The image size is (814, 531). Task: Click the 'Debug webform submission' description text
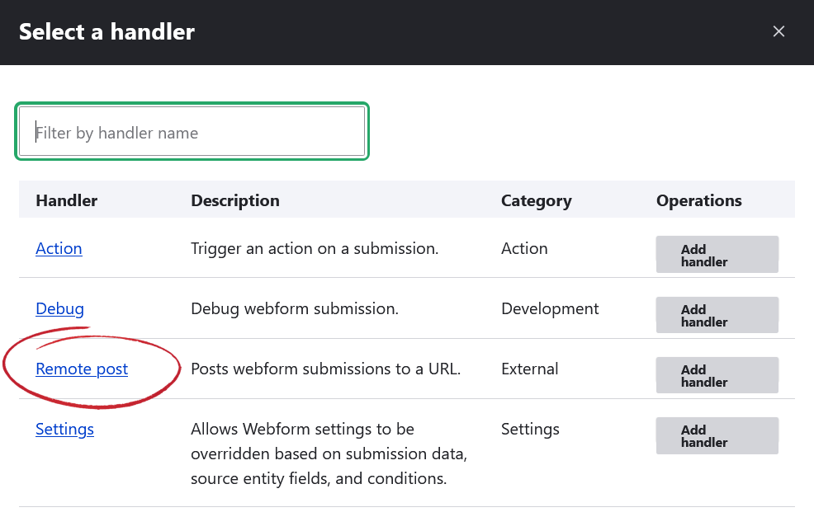tap(295, 309)
